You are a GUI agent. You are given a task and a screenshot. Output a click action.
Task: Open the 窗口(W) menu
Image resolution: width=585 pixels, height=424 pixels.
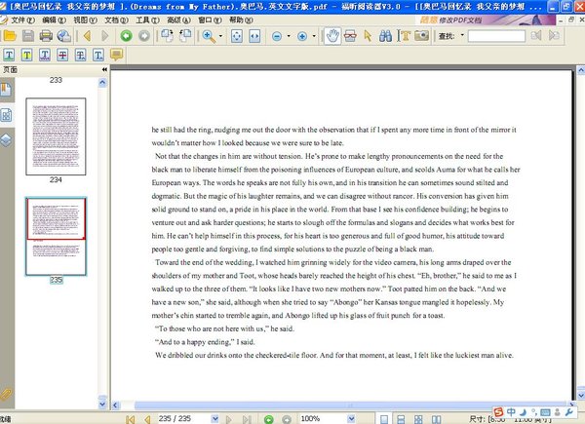pyautogui.click(x=210, y=20)
